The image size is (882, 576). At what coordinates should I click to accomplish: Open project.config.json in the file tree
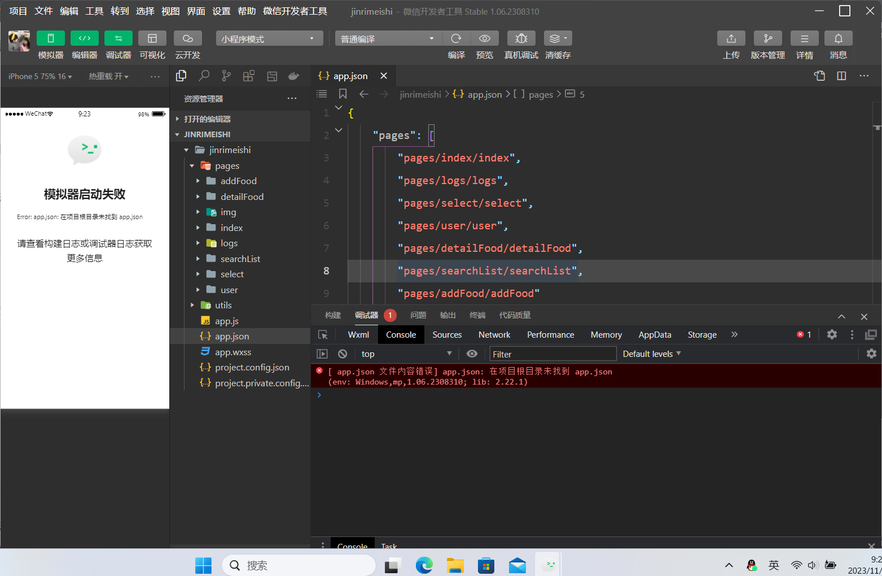(252, 368)
